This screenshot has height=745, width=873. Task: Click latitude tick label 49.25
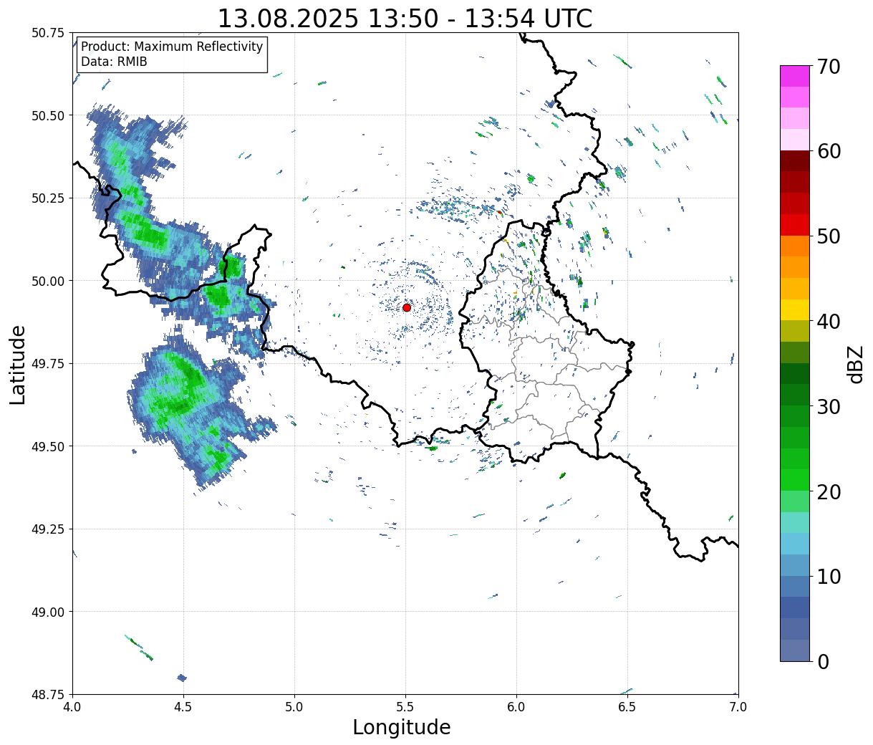click(48, 529)
